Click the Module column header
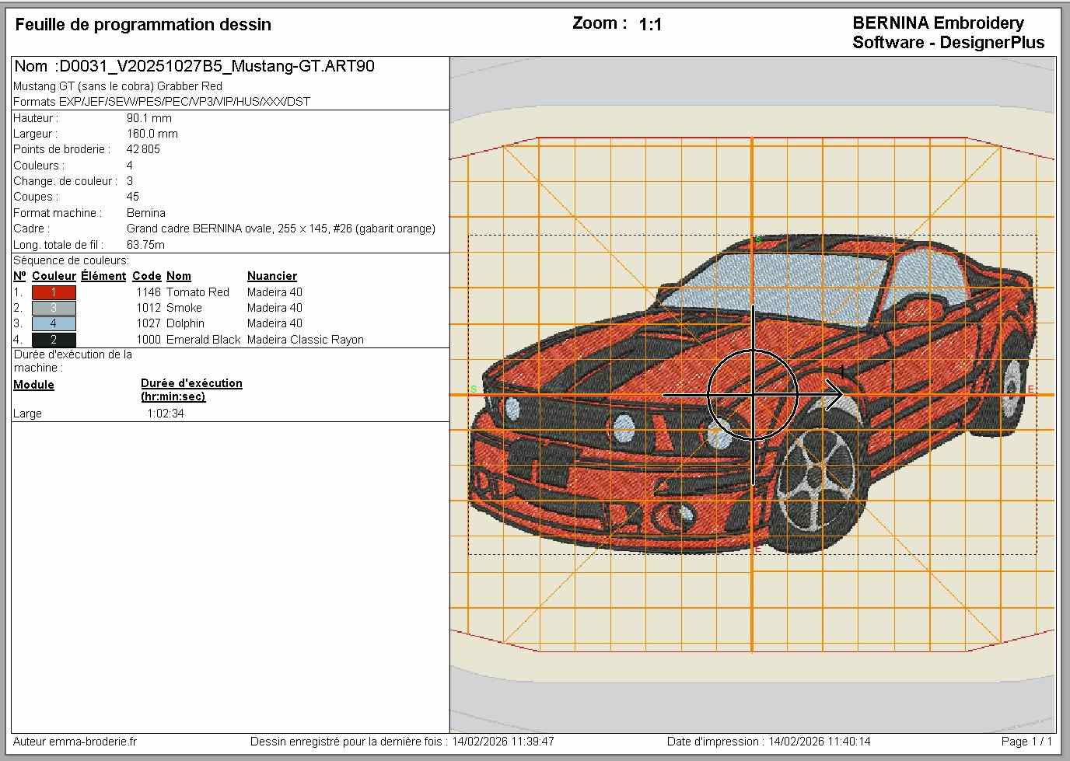The width and height of the screenshot is (1070, 761). click(x=33, y=385)
